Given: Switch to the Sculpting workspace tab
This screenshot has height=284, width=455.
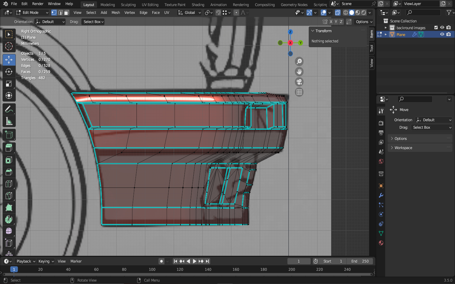Looking at the screenshot, I should point(128,5).
